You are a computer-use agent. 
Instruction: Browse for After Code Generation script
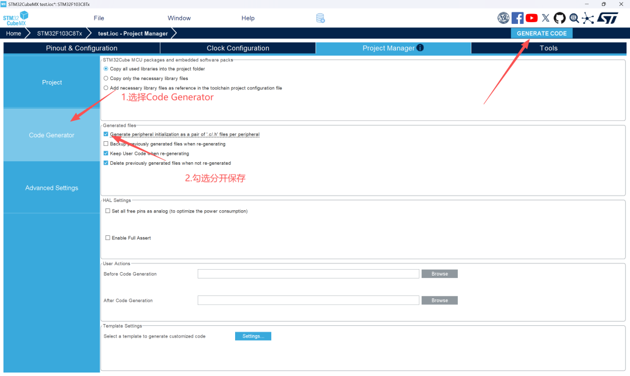tap(440, 301)
